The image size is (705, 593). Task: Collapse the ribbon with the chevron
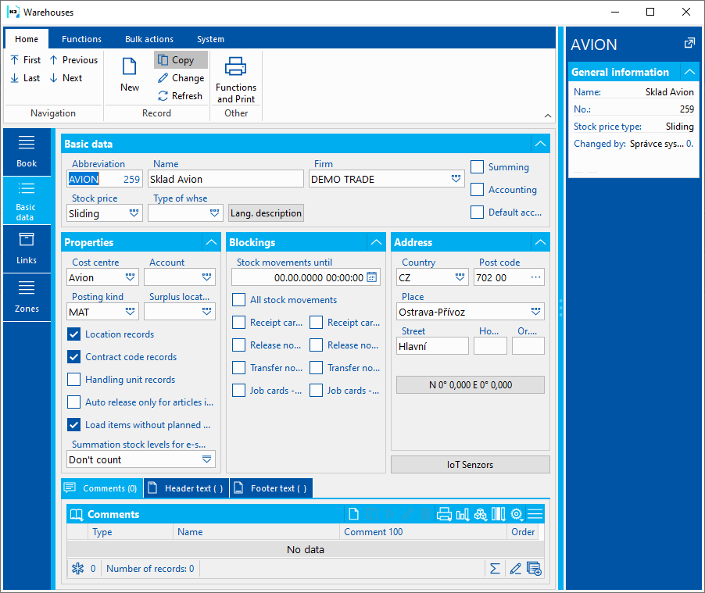pos(548,116)
